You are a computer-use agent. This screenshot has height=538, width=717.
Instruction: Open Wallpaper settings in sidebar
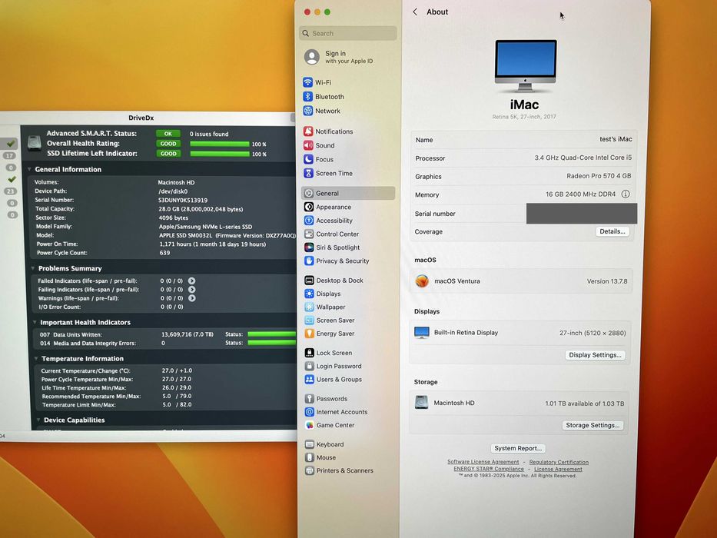(x=324, y=307)
